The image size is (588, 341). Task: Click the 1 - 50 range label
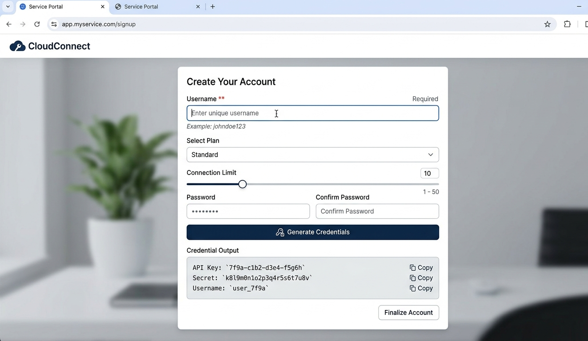431,192
